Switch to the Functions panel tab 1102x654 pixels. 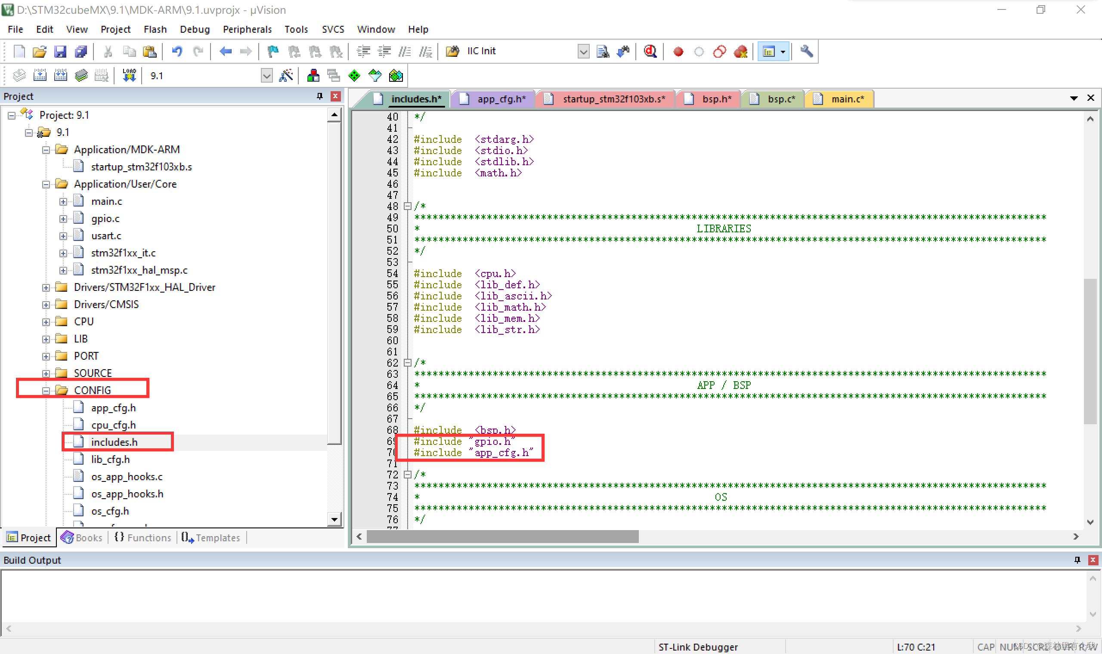(x=143, y=537)
